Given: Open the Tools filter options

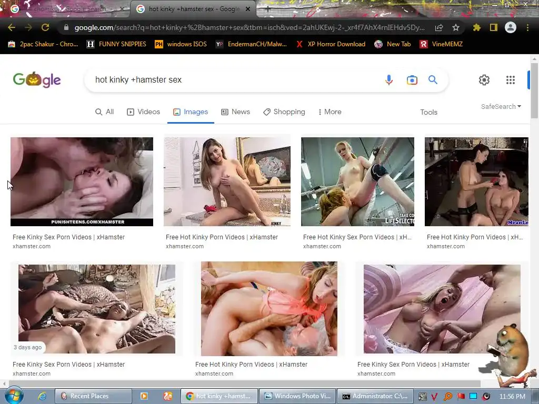Looking at the screenshot, I should click(x=428, y=112).
